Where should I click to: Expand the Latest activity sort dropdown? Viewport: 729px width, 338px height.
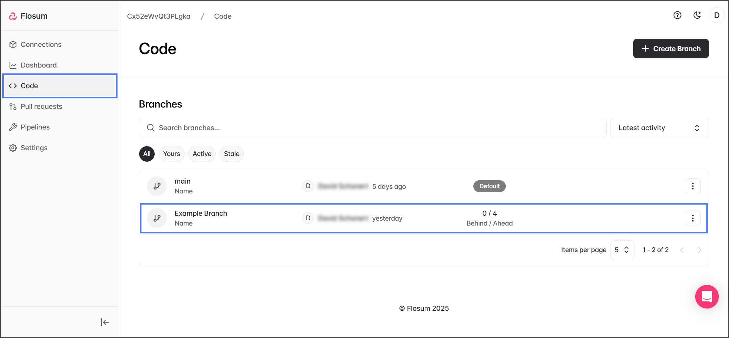coord(659,128)
